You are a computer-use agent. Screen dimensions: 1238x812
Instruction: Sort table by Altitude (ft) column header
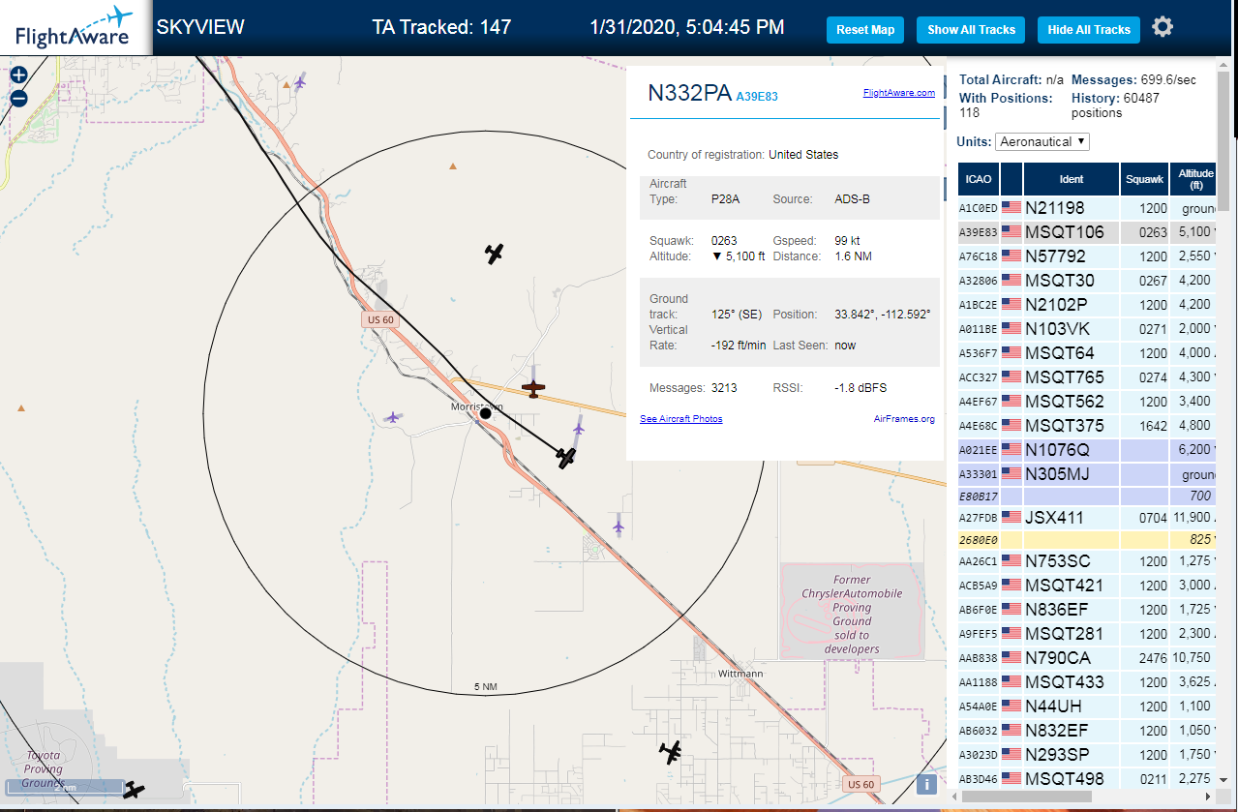click(x=1195, y=179)
